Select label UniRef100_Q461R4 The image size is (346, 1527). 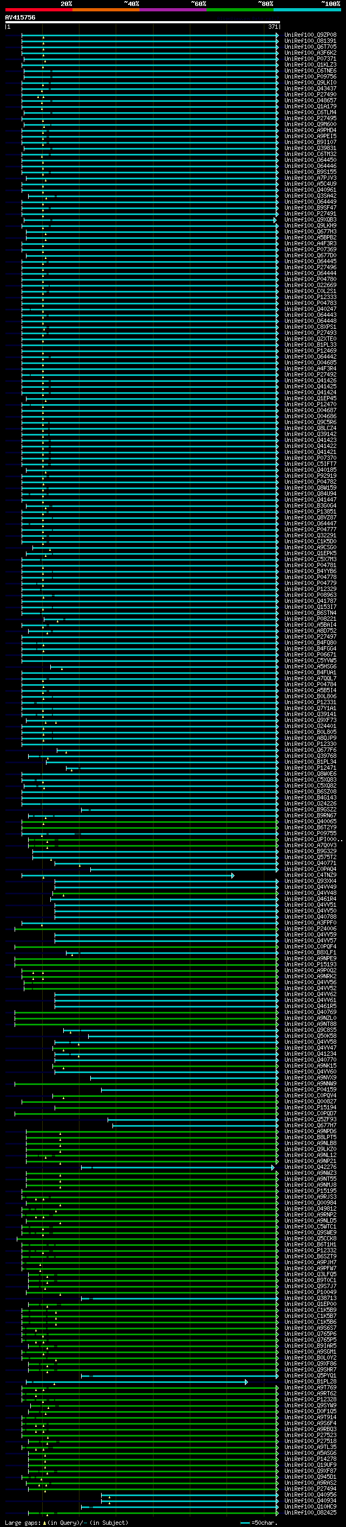coord(310,899)
